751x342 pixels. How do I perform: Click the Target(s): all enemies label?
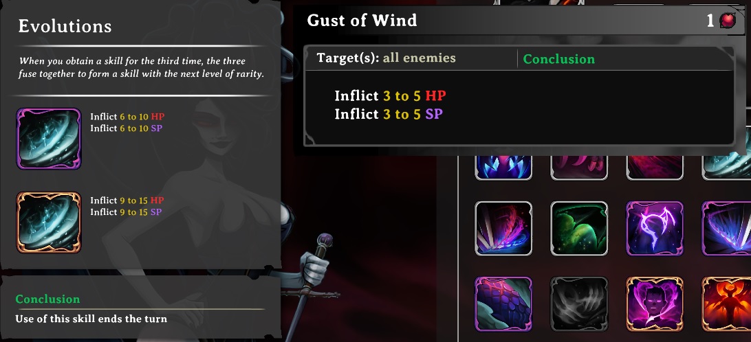pos(386,58)
